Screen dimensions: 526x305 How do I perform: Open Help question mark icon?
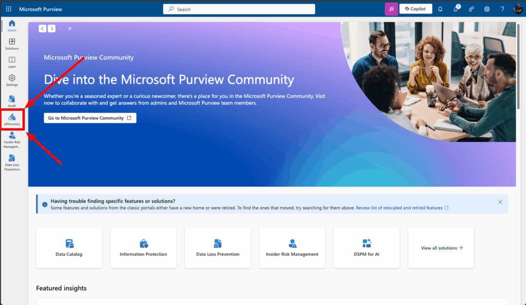[502, 9]
